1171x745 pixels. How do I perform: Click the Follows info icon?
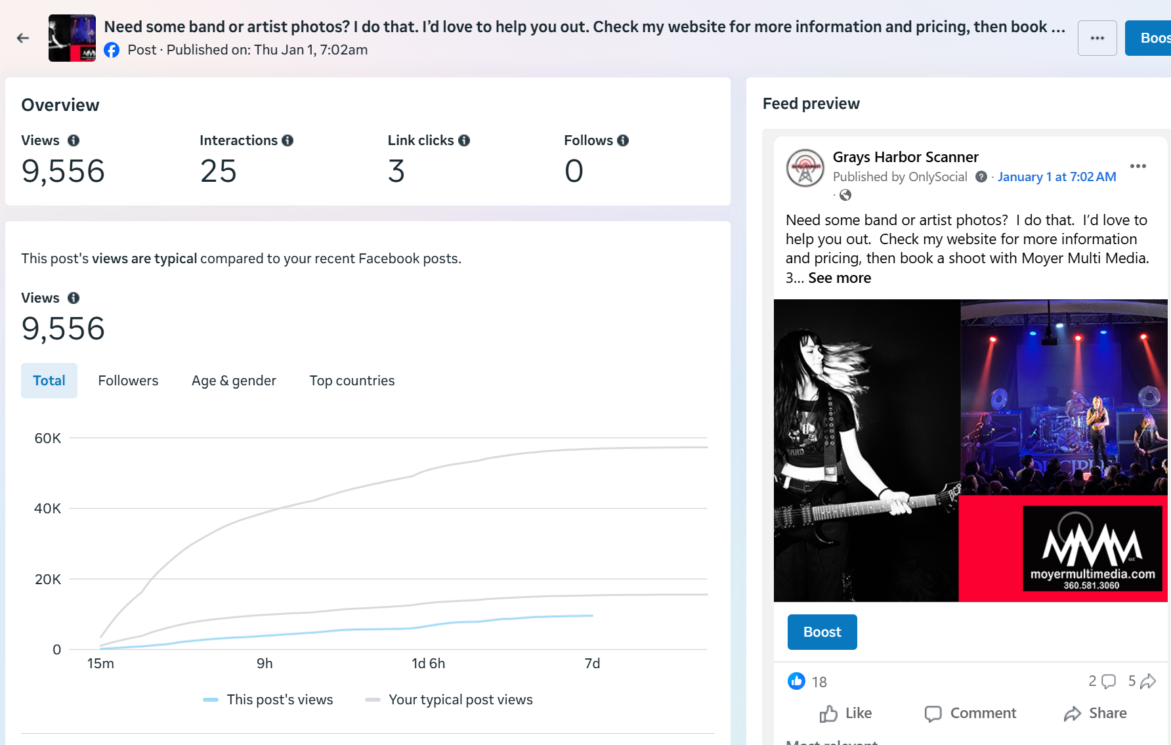623,140
